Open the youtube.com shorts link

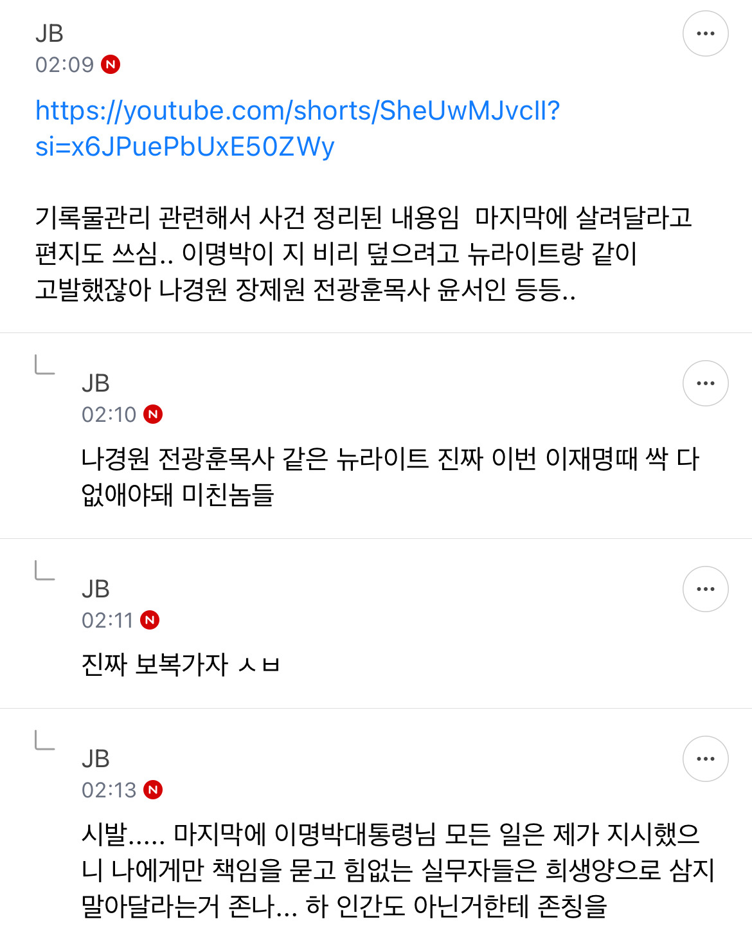click(298, 129)
